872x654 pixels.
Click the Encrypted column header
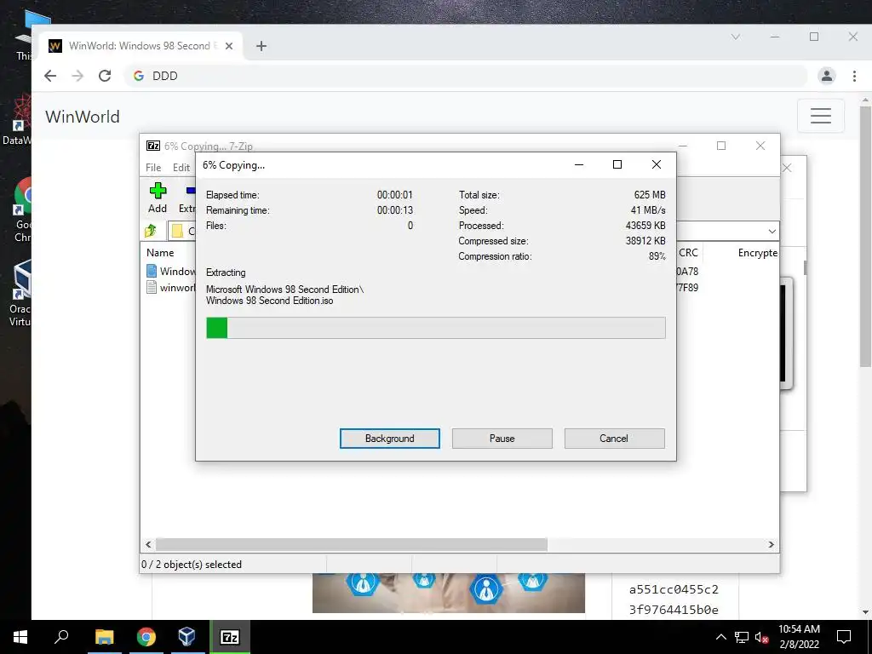[x=757, y=252]
